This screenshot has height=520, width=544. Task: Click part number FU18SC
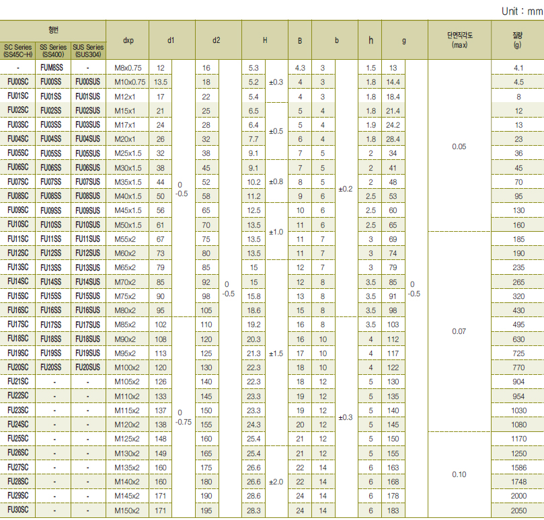point(18,339)
